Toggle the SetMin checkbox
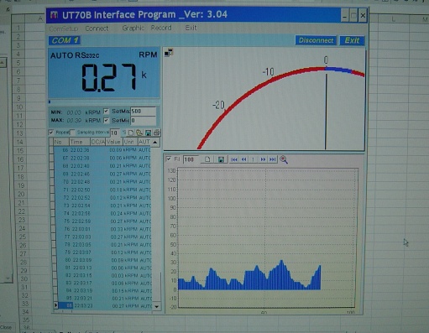The width and height of the screenshot is (429, 333). [x=106, y=121]
